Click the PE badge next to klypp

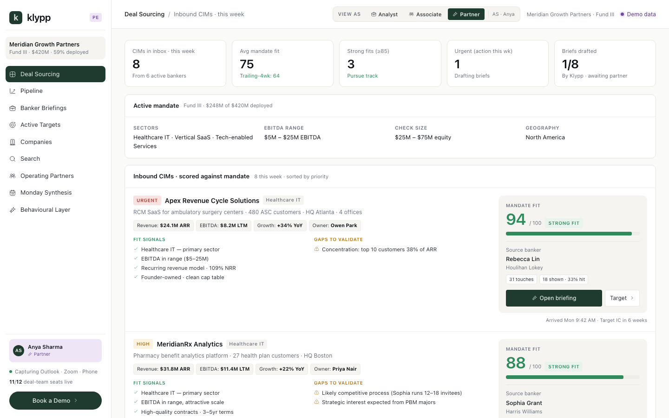(x=96, y=18)
